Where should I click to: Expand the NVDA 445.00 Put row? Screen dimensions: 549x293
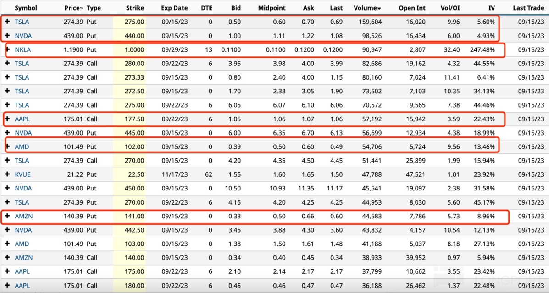(x=7, y=133)
